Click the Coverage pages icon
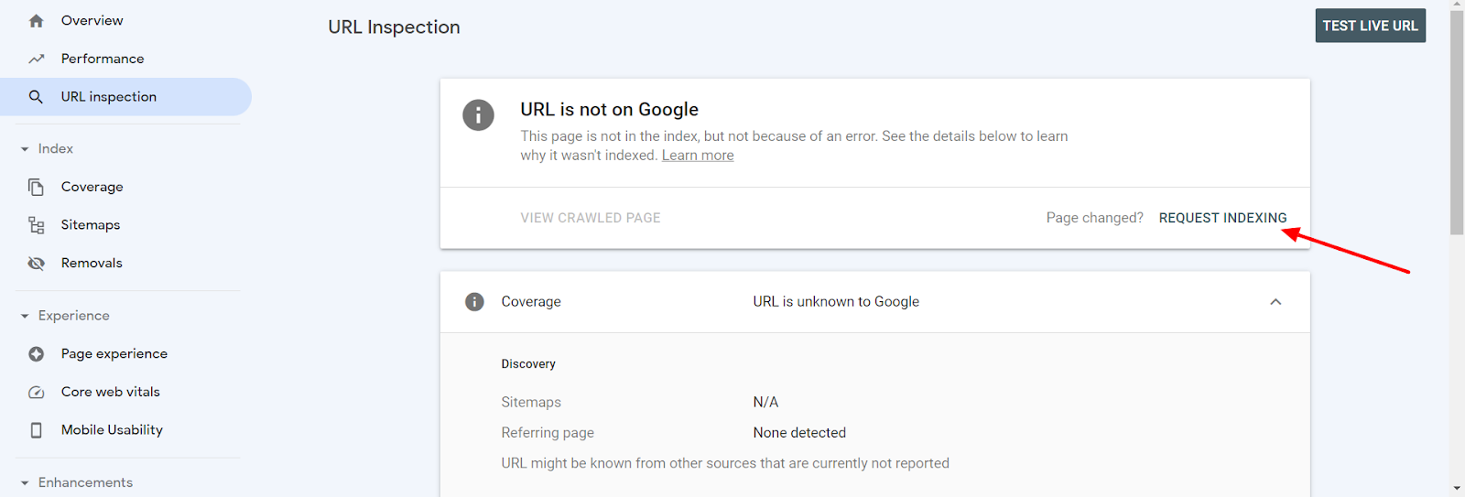The height and width of the screenshot is (497, 1465). pos(36,187)
